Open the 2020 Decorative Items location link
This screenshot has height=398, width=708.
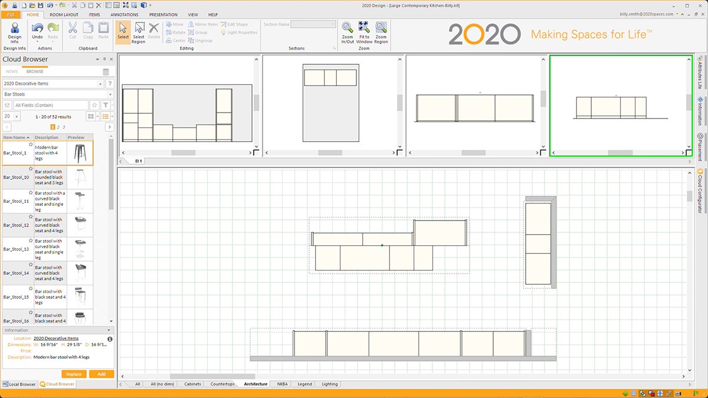pyautogui.click(x=56, y=338)
